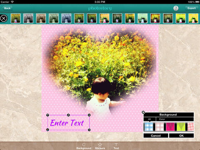Viewport: 200px width, 150px height.
Task: Apply the blue-tinted filter thumbnail
Action: click(66, 18)
